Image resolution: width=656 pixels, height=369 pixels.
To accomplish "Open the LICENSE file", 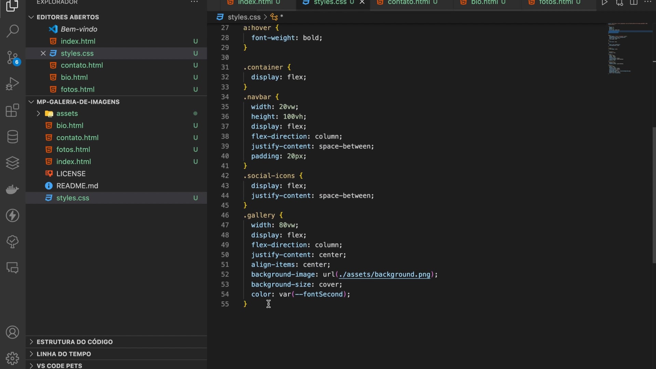I will pyautogui.click(x=71, y=174).
